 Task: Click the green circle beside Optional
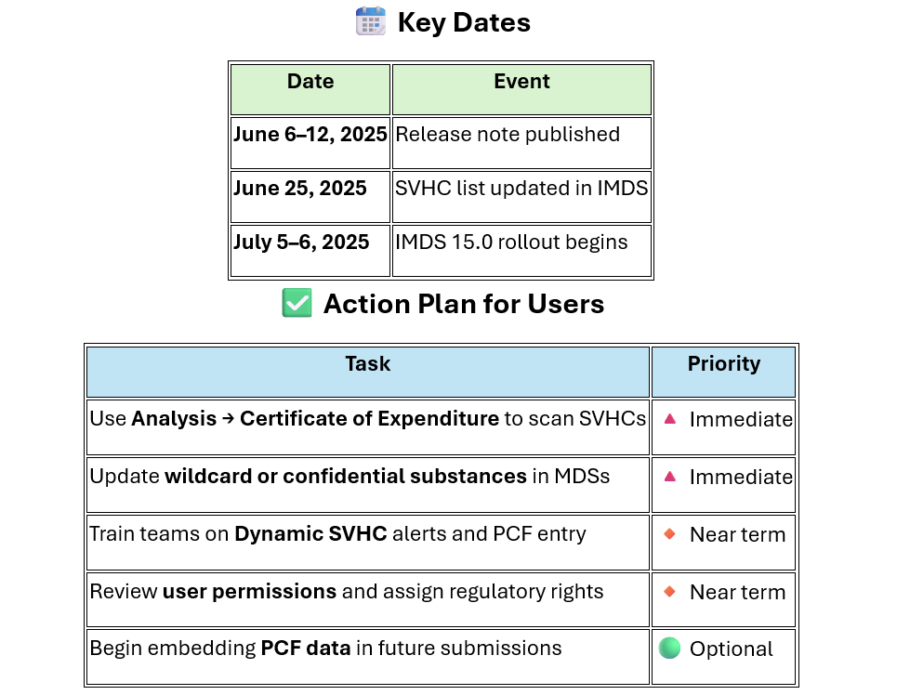coord(670,648)
